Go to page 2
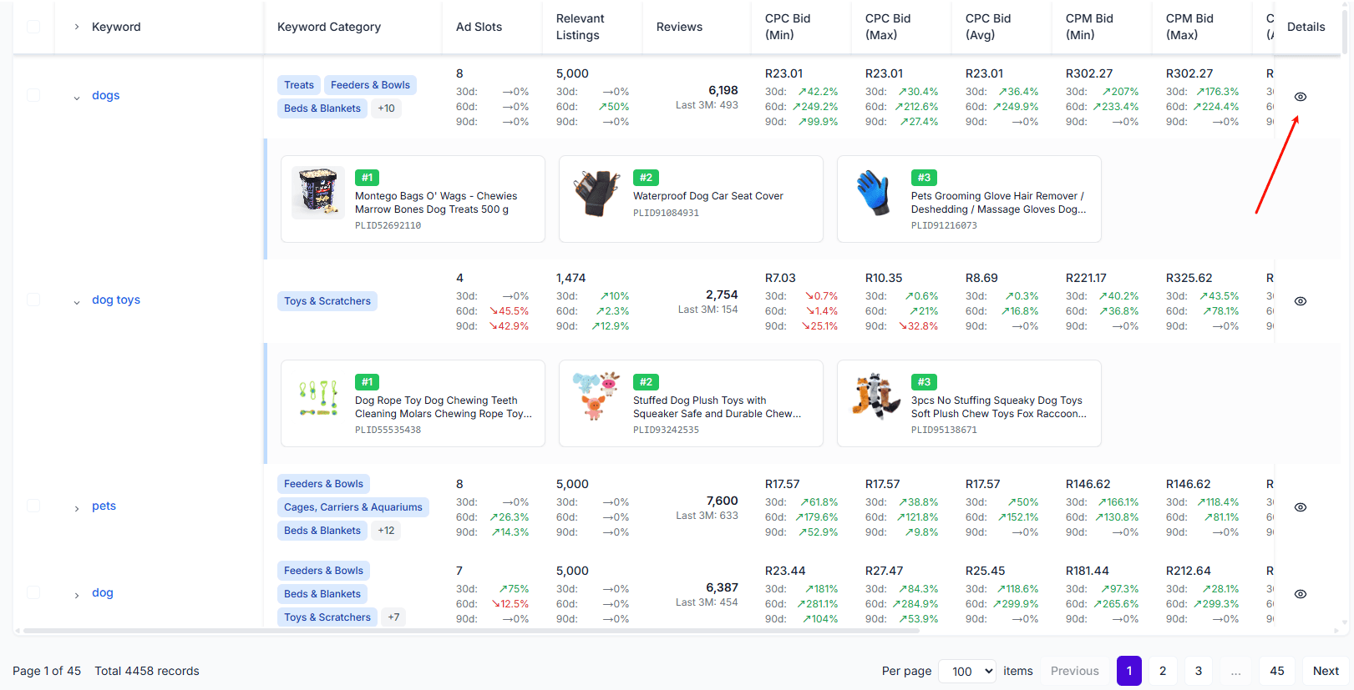The width and height of the screenshot is (1354, 690). click(1162, 671)
